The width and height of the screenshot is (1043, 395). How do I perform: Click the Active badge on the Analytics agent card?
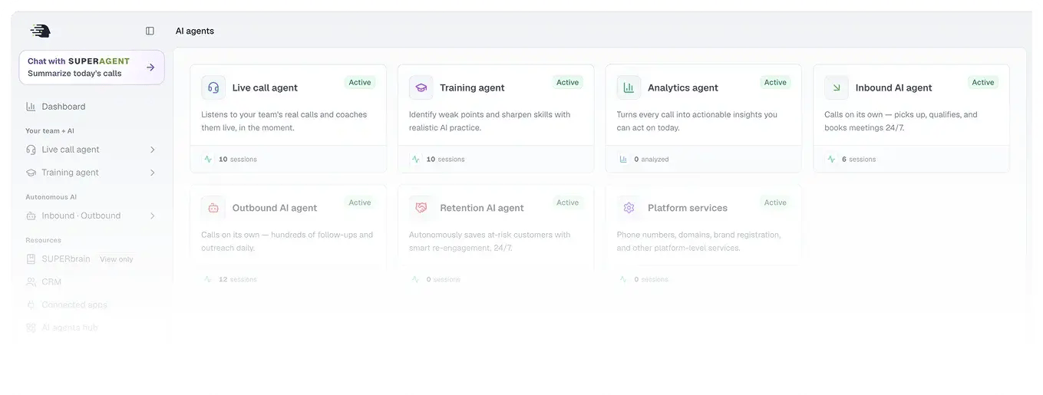[x=775, y=82]
